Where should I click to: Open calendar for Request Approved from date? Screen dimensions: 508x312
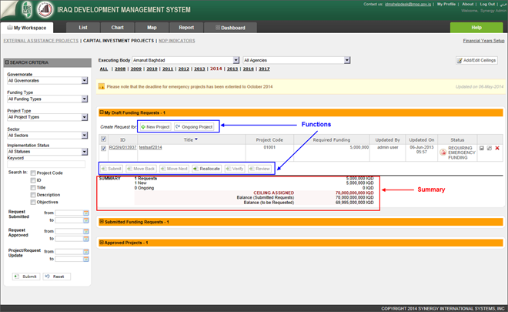tap(86, 231)
